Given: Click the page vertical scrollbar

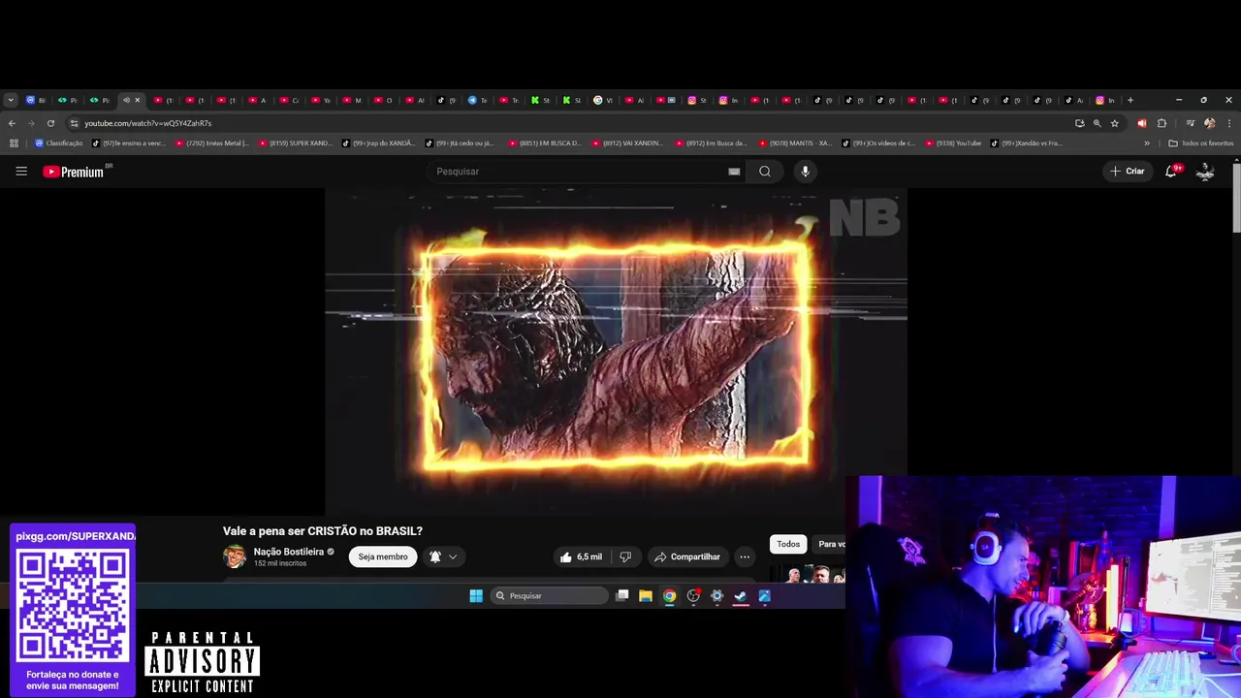Looking at the screenshot, I should coord(1236,198).
